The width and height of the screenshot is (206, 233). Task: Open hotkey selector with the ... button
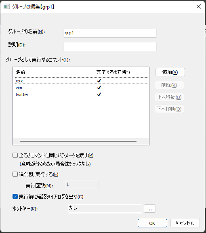click(x=150, y=209)
